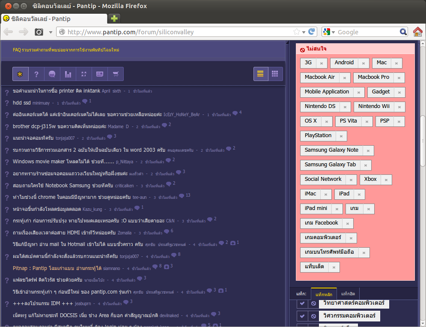426x327 pixels.
Task: Select the all-topics asterisk filter icon
Action: (21, 74)
